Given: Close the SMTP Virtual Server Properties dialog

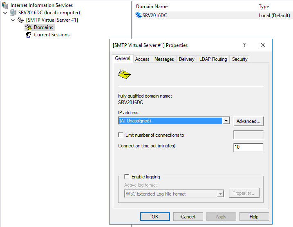Looking at the screenshot, I should [x=262, y=45].
